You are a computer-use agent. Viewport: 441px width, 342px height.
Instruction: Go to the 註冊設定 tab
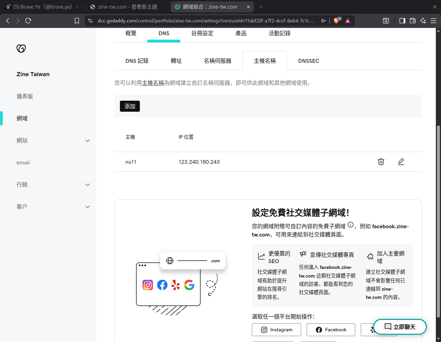point(202,33)
